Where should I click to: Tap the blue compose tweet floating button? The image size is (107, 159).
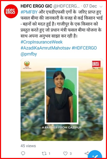[95, 155]
